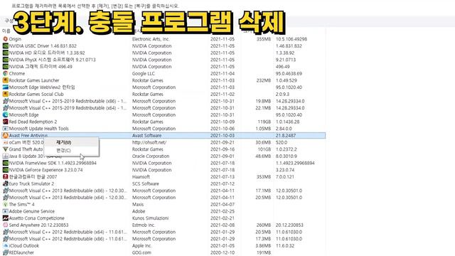Click publisher Avast Software
This screenshot has height=256, width=455.
tap(146, 136)
